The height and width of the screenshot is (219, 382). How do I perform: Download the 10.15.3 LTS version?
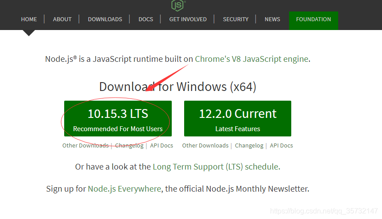(x=118, y=118)
